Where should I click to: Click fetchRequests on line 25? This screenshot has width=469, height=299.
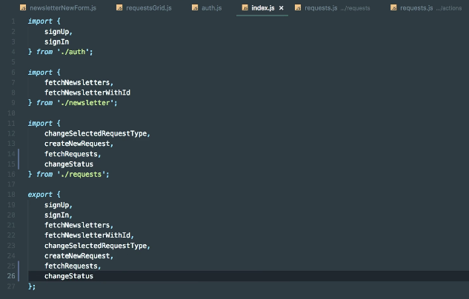71,266
